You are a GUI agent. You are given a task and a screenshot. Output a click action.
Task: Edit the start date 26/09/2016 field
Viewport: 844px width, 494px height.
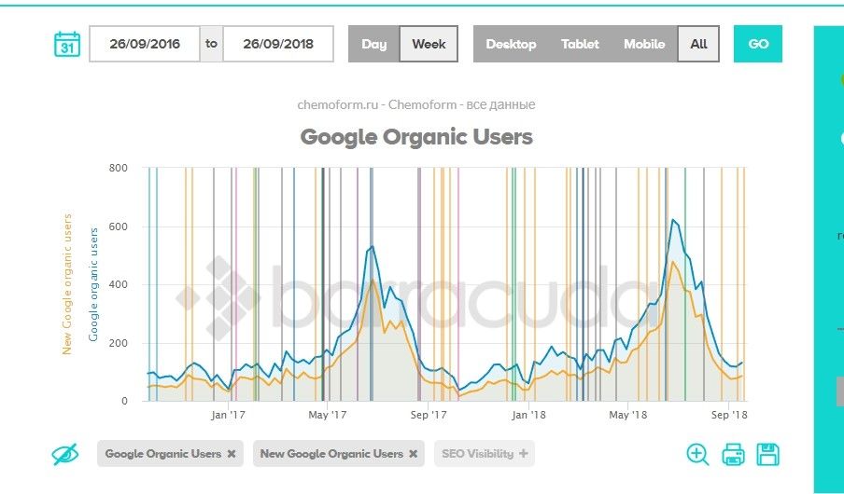tap(144, 44)
